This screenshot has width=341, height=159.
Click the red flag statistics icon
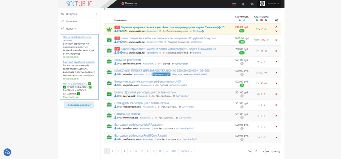click(261, 20)
